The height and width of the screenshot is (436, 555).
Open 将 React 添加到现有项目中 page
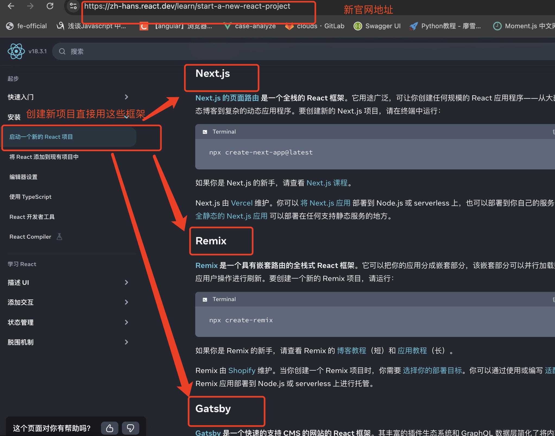[44, 157]
